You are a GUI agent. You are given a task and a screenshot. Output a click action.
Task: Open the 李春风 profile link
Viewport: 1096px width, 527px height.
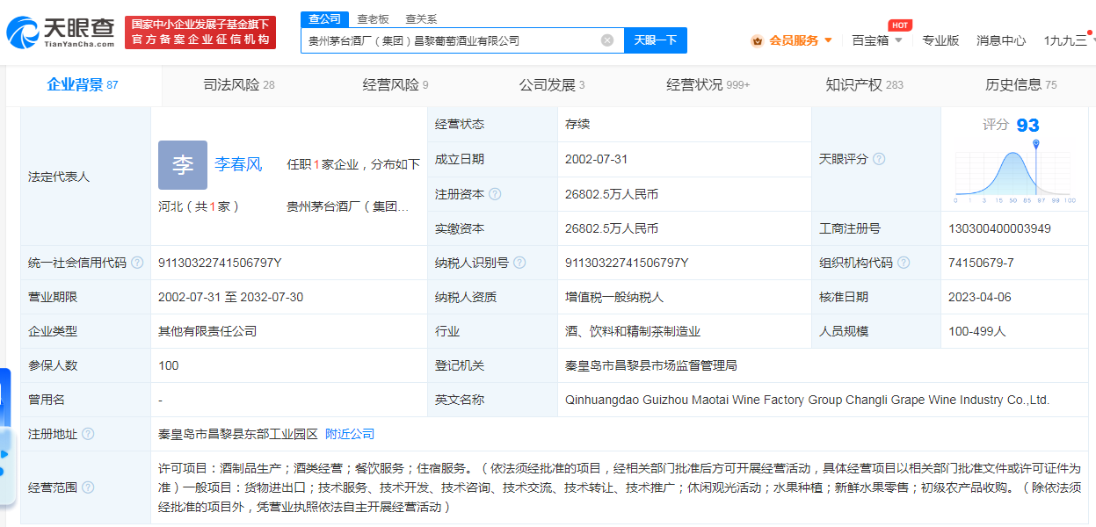(238, 164)
